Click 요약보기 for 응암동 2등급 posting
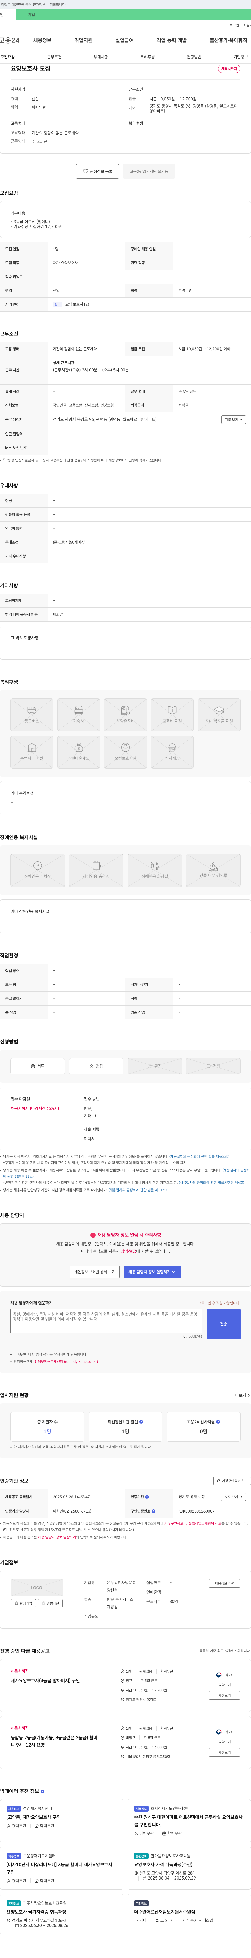This screenshot has width=251, height=1958. coord(224,1742)
